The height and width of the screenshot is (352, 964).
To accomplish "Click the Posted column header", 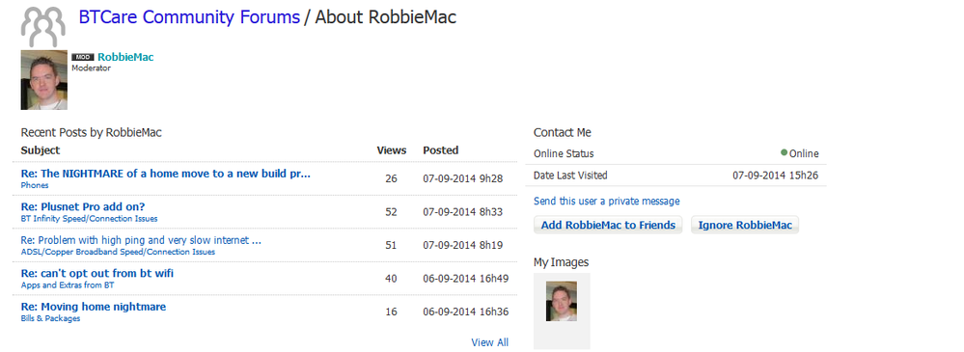I will coord(441,149).
